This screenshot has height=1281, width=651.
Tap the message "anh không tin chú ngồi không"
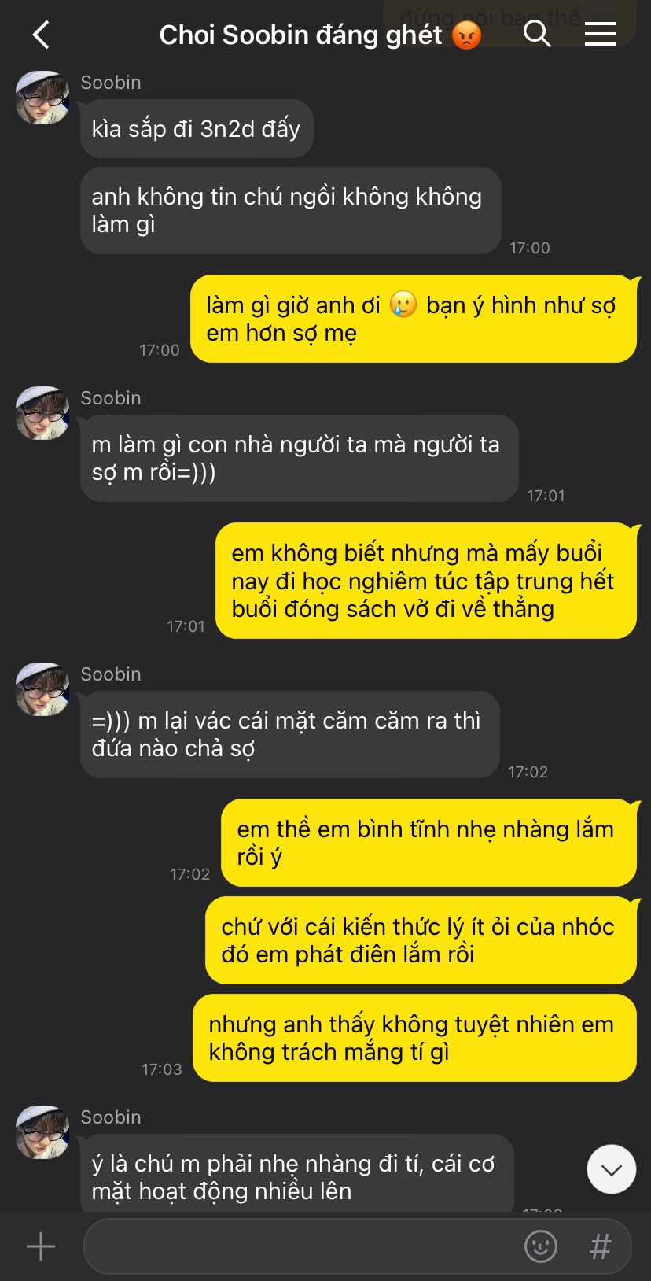click(x=291, y=210)
